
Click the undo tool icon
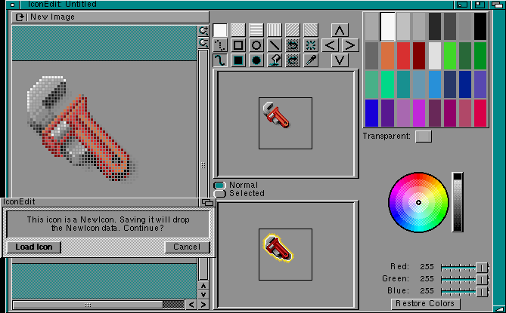[293, 45]
